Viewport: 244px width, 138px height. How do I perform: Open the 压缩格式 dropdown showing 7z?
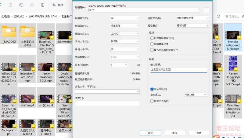(x=125, y=18)
